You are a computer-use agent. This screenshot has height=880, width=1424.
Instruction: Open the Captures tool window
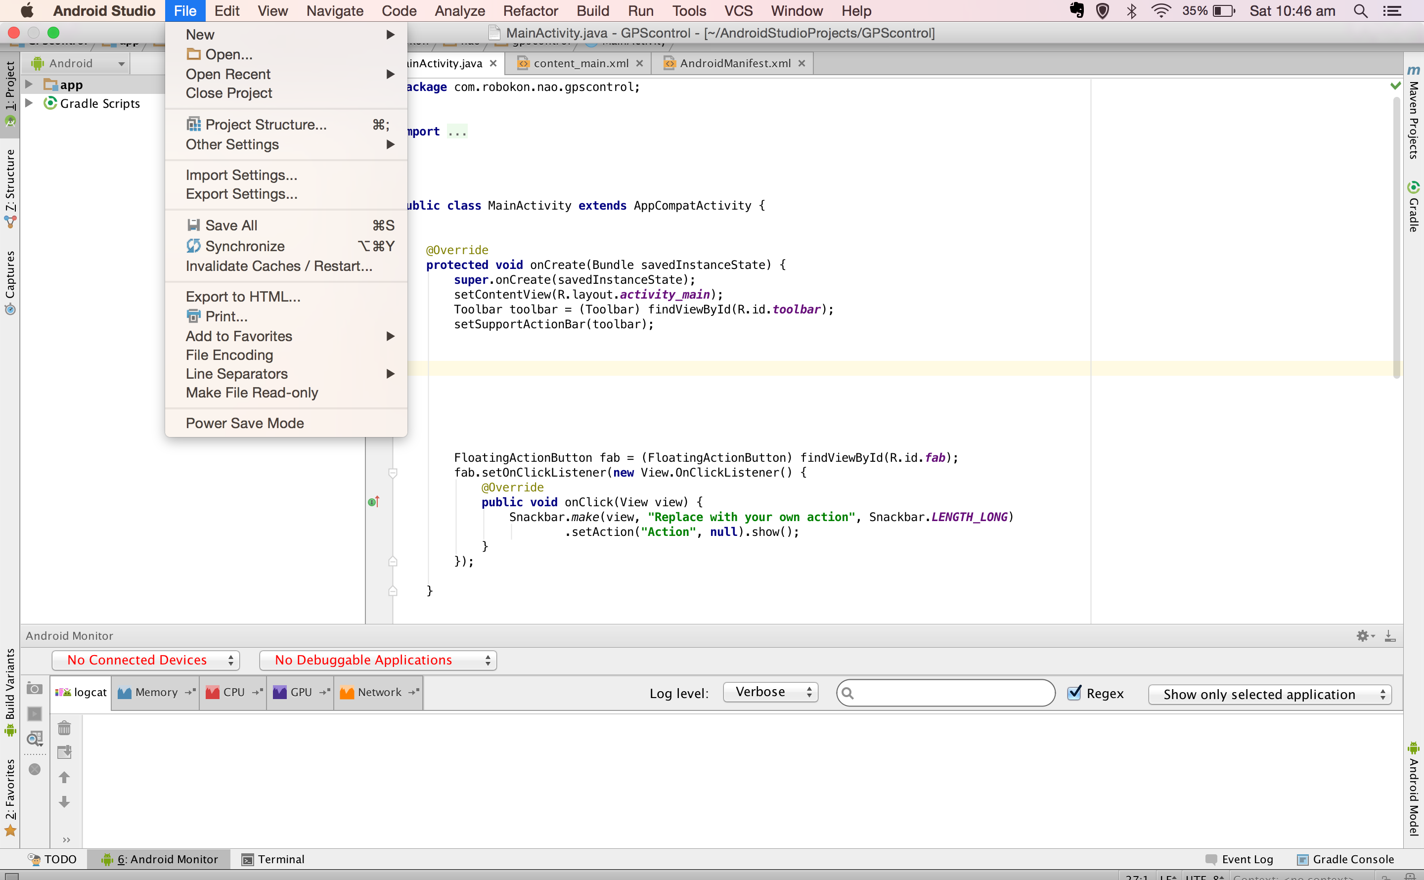click(x=10, y=283)
